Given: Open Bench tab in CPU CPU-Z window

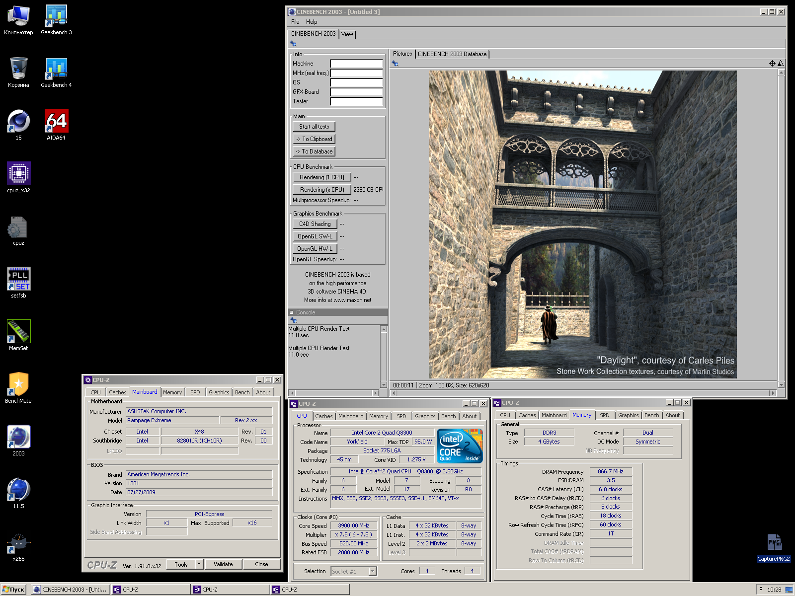Looking at the screenshot, I should (x=448, y=416).
